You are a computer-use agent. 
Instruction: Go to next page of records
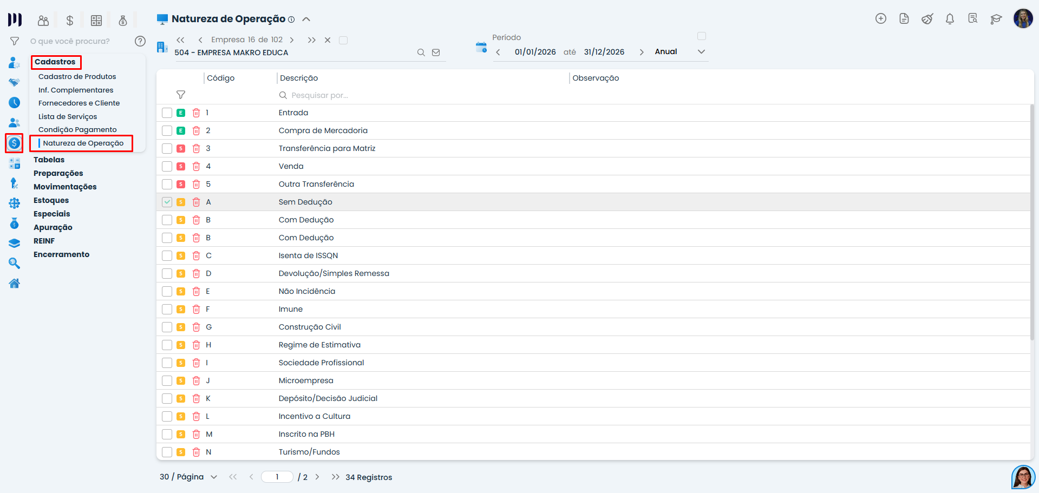click(317, 477)
